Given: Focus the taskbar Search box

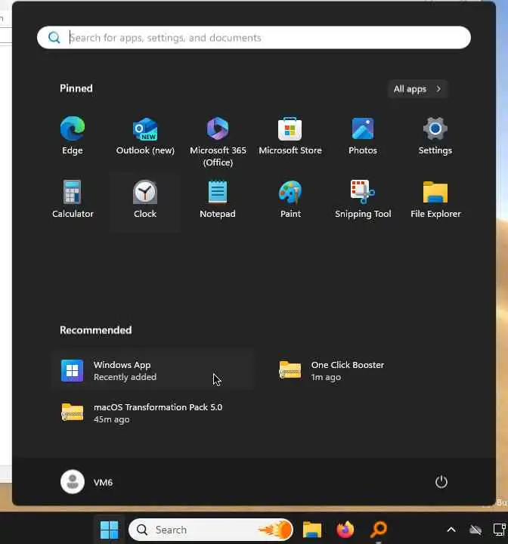Looking at the screenshot, I should click(x=211, y=530).
